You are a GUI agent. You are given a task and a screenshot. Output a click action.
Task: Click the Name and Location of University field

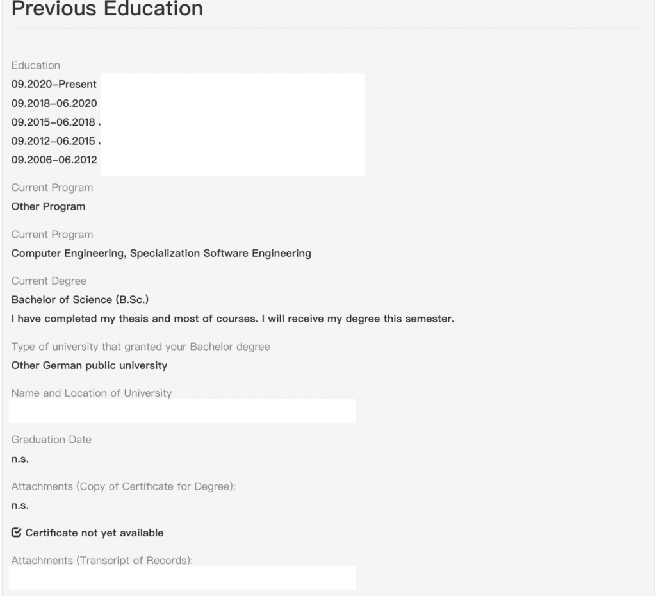click(x=183, y=411)
